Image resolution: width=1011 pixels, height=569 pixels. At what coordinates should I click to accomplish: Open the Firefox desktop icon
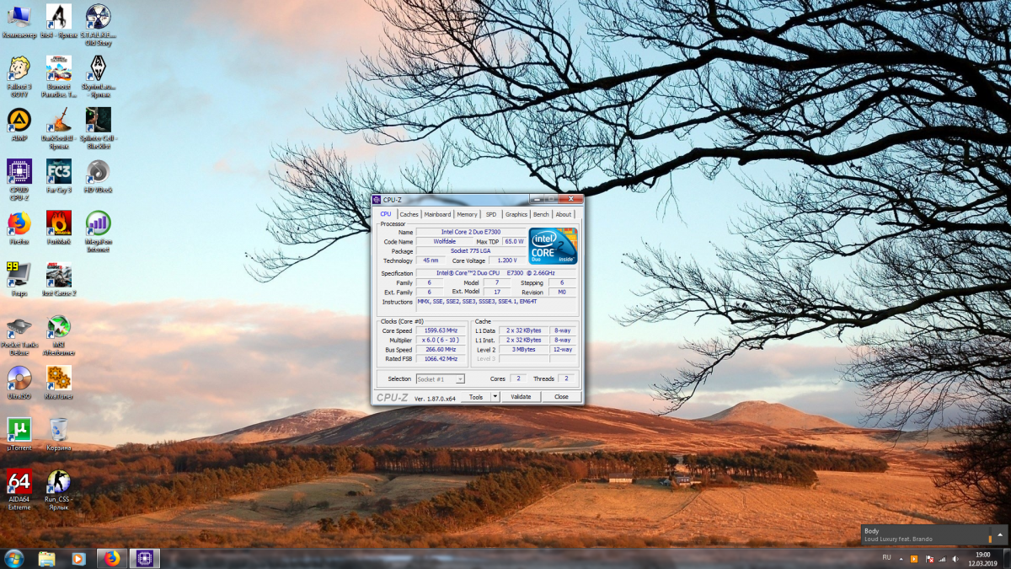(19, 228)
